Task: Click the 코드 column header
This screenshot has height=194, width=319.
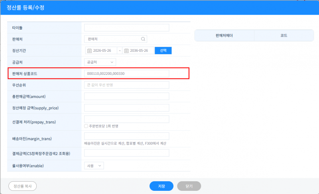Action: (284, 35)
